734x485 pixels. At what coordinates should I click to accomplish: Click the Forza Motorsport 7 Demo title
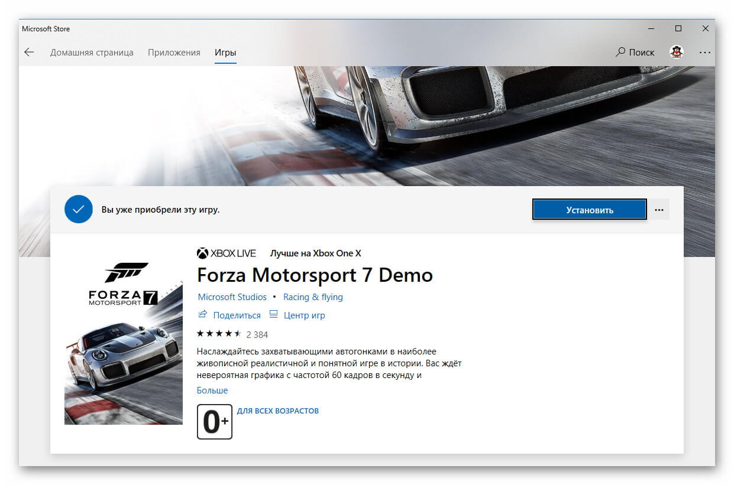point(315,275)
